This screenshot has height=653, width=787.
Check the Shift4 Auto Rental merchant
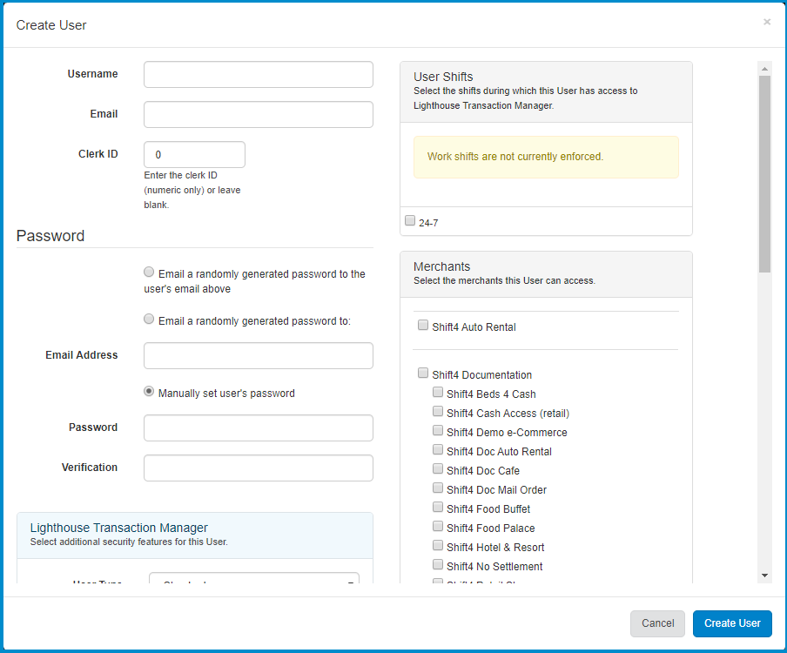pyautogui.click(x=423, y=326)
